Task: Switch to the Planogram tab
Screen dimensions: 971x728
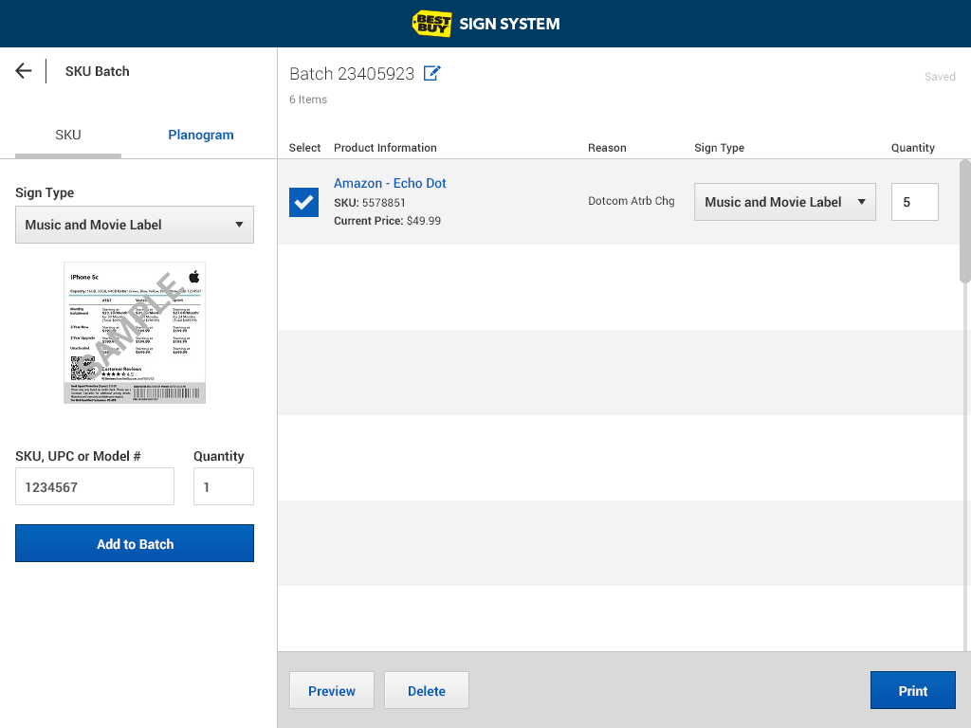Action: click(201, 135)
